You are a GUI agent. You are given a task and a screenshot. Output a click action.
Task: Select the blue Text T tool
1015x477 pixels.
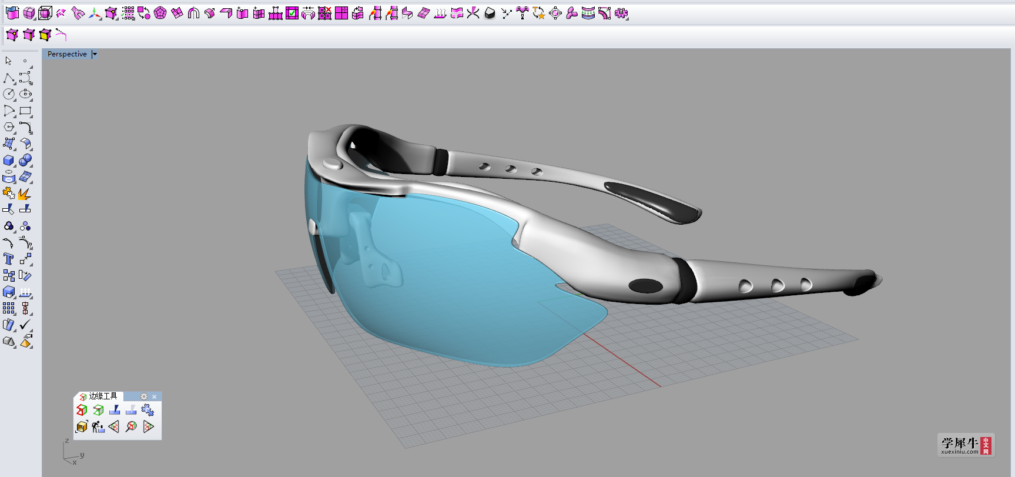[x=9, y=259]
